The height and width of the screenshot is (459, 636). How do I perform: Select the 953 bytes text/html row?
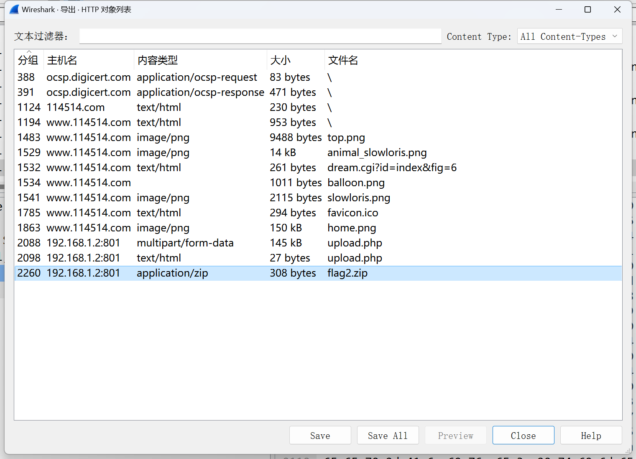click(318, 123)
